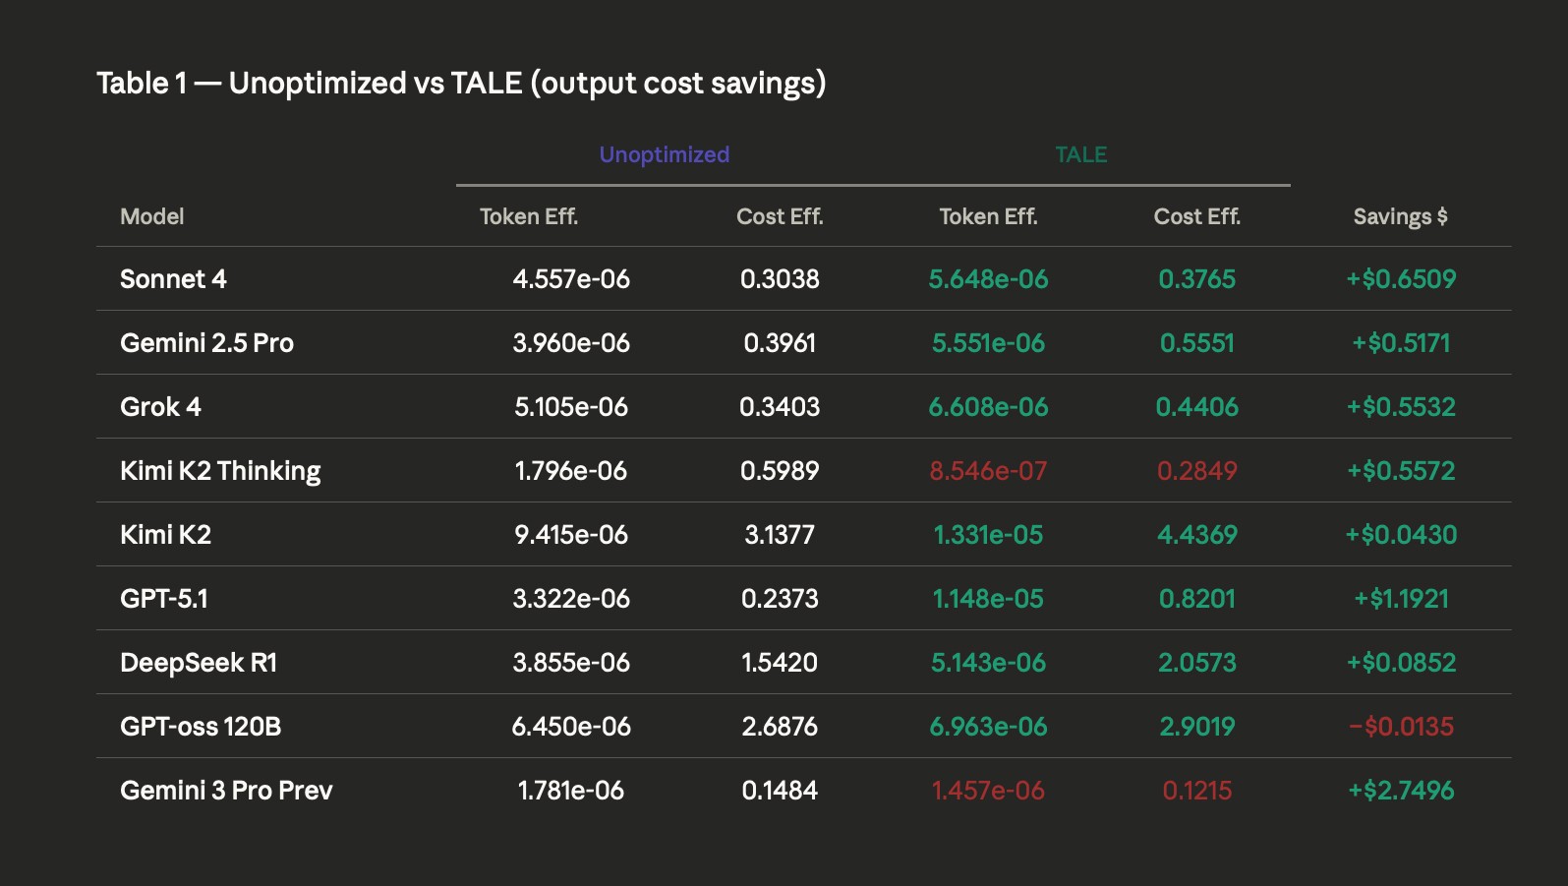1568x886 pixels.
Task: Click the green value '5.143e-06'
Action: tap(989, 663)
